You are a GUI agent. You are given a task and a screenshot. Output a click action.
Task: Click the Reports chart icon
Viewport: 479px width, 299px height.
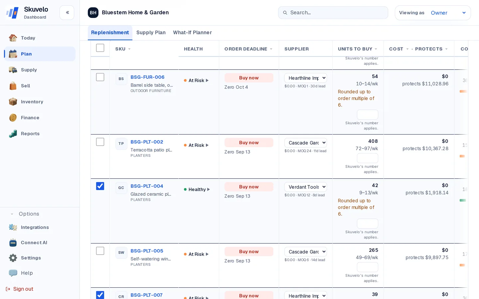13,134
